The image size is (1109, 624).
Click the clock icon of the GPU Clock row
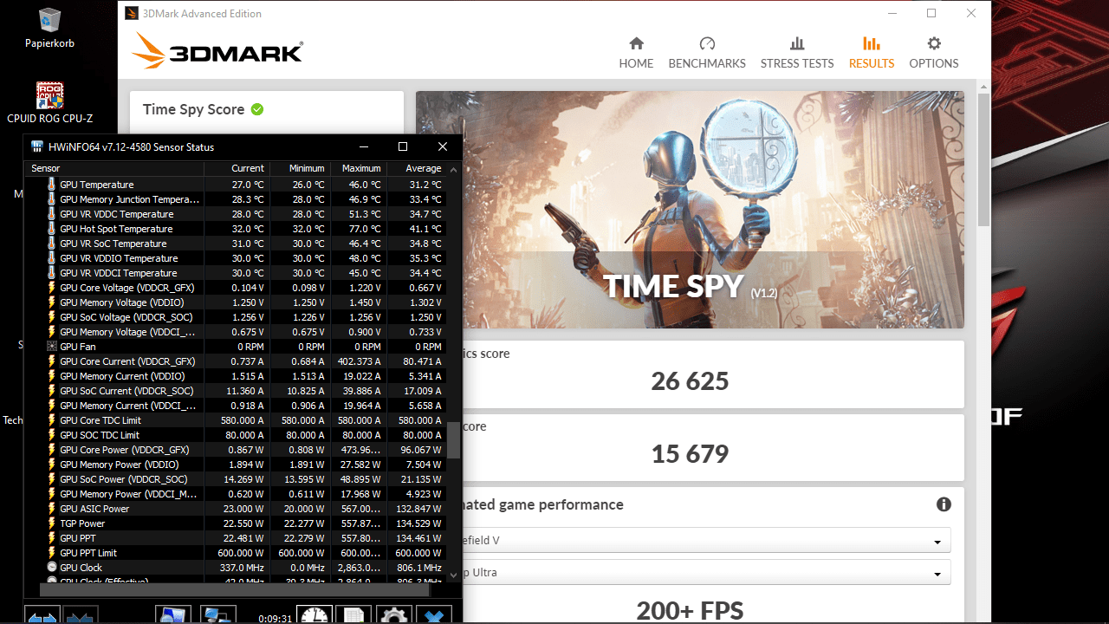(51, 568)
